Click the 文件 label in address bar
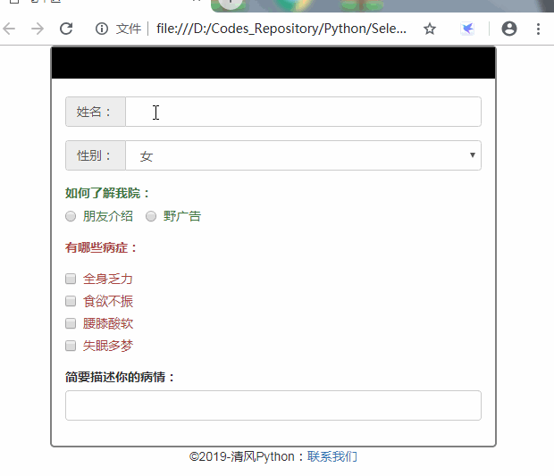 pyautogui.click(x=129, y=29)
